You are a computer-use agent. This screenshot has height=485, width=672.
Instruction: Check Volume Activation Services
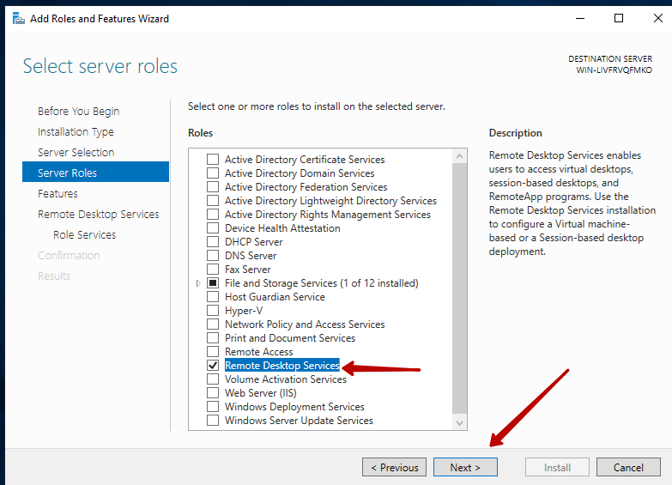(x=213, y=379)
